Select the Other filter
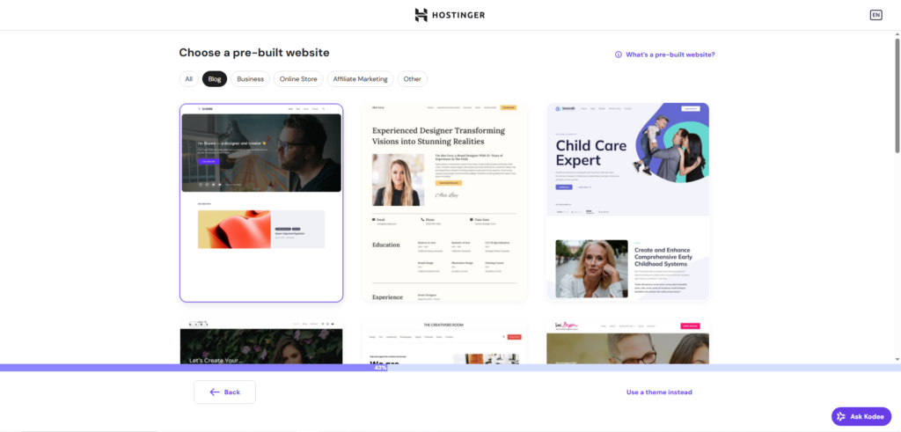901x432 pixels. [412, 78]
